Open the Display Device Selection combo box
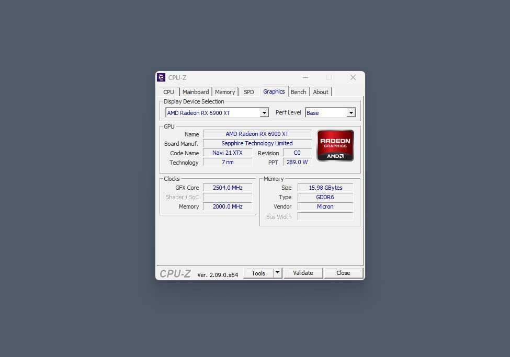The height and width of the screenshot is (357, 510). 217,113
